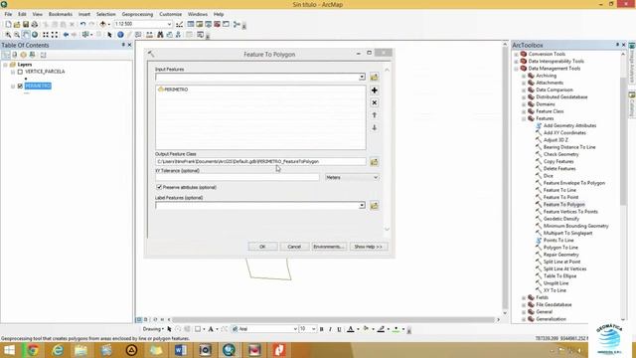
Task: Toggle PERIMETRO layer visibility checkbox
Action: pyautogui.click(x=20, y=87)
